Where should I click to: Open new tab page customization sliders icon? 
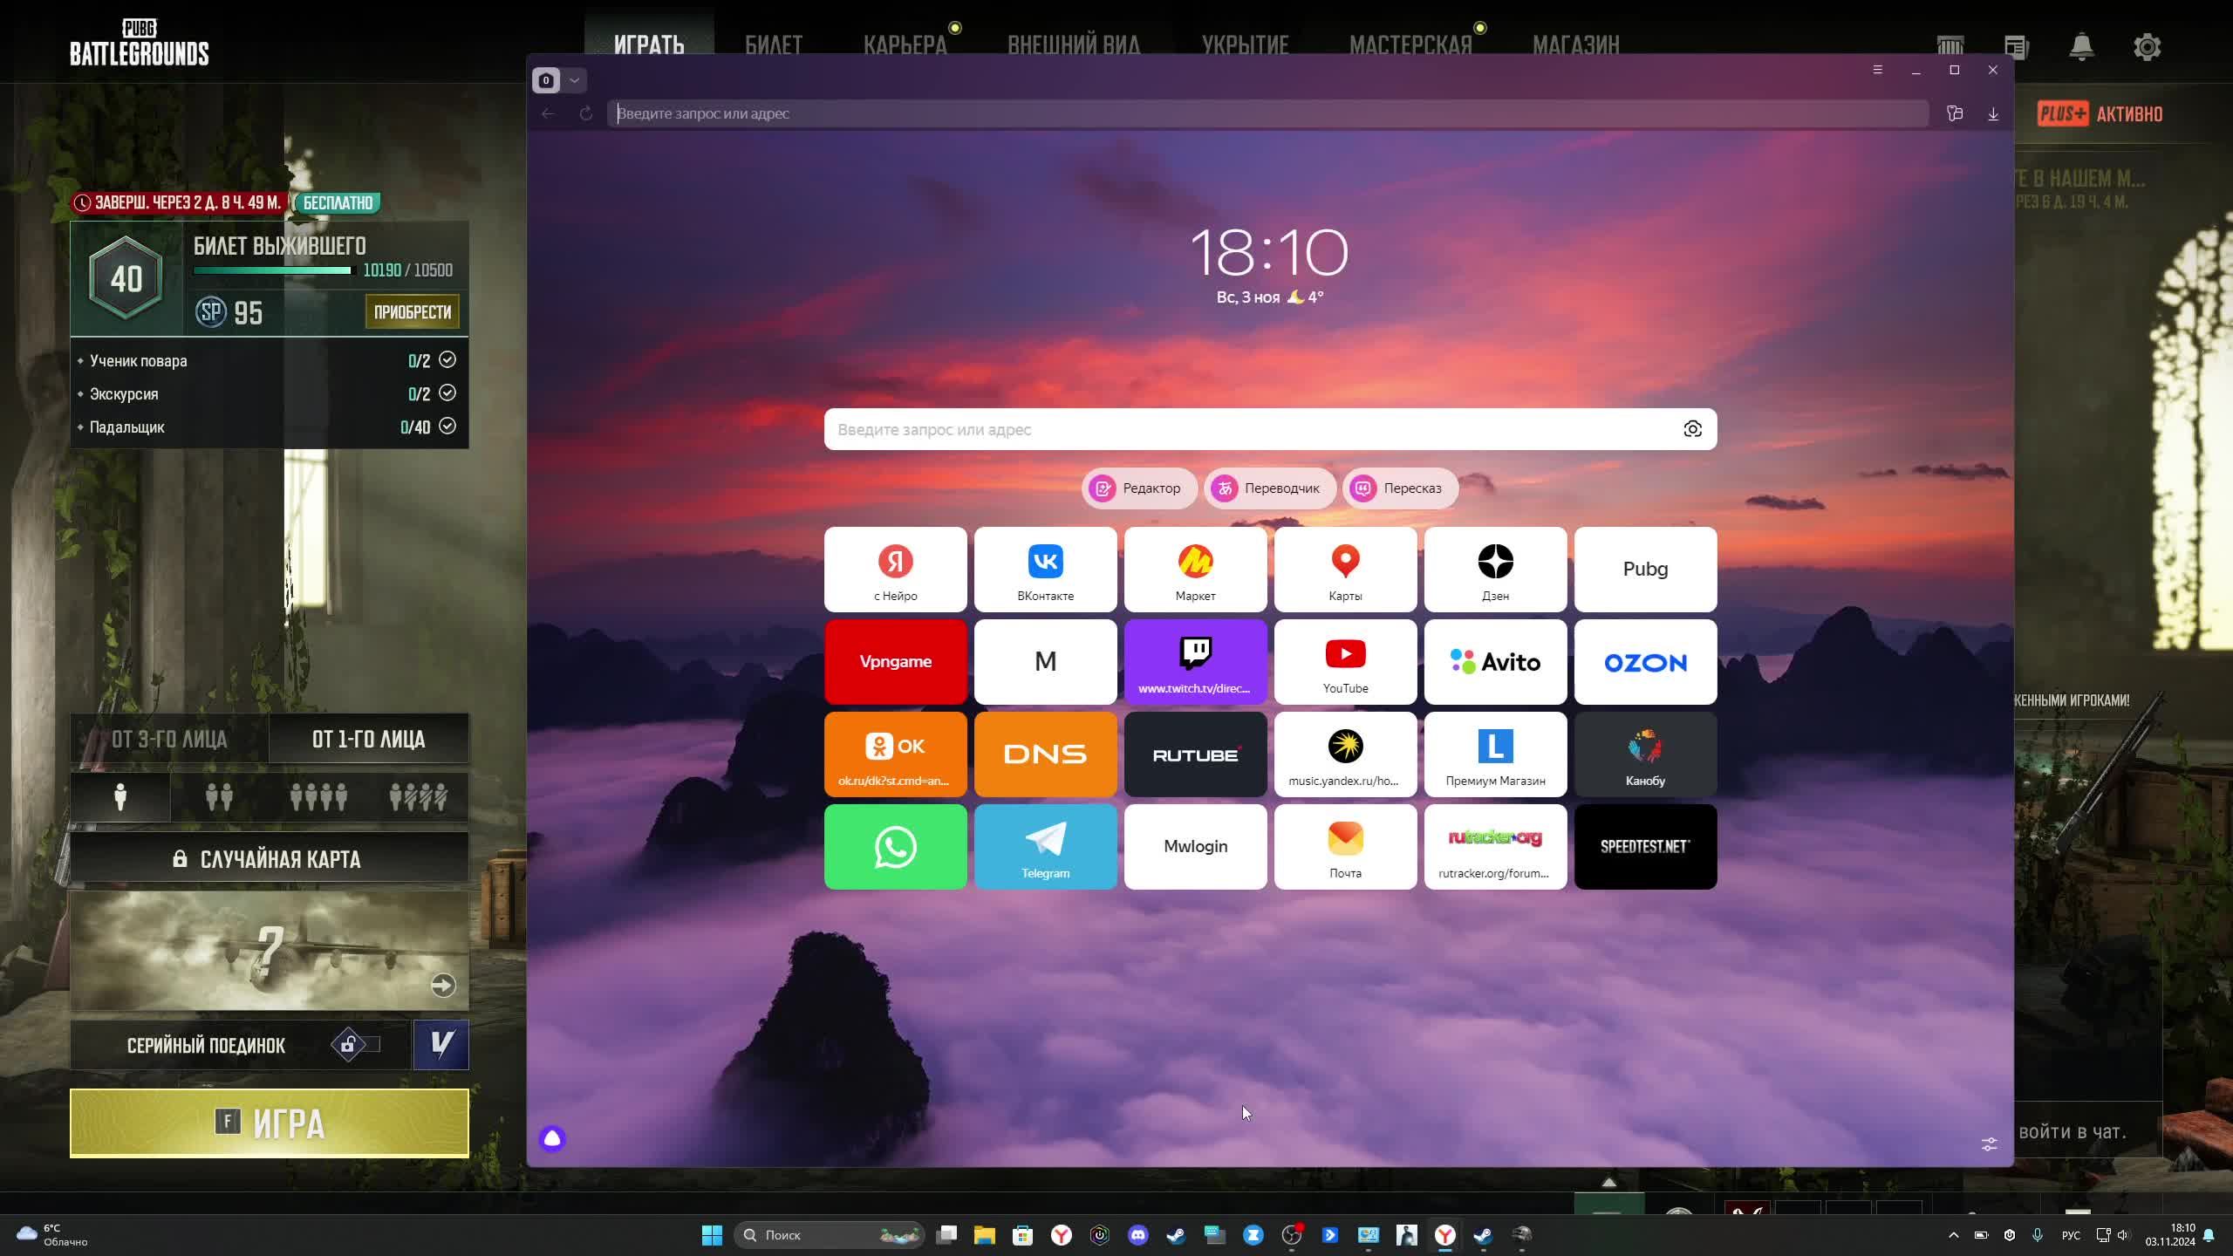(x=1989, y=1144)
